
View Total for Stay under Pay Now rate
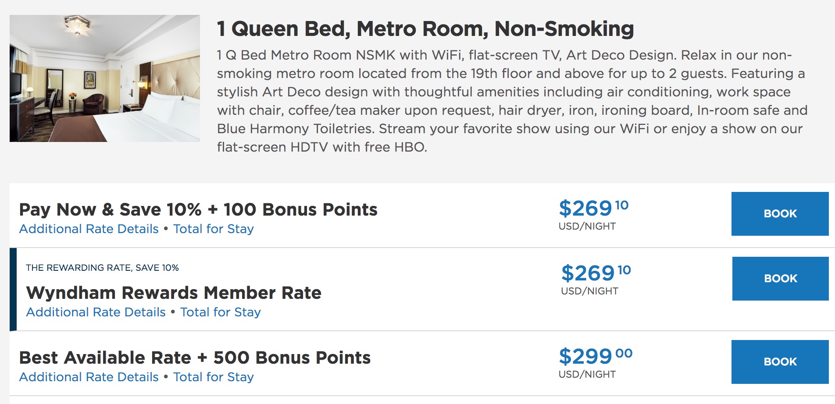pos(213,229)
